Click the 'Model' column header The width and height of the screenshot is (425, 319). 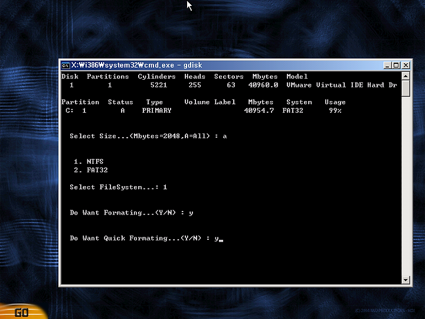297,77
